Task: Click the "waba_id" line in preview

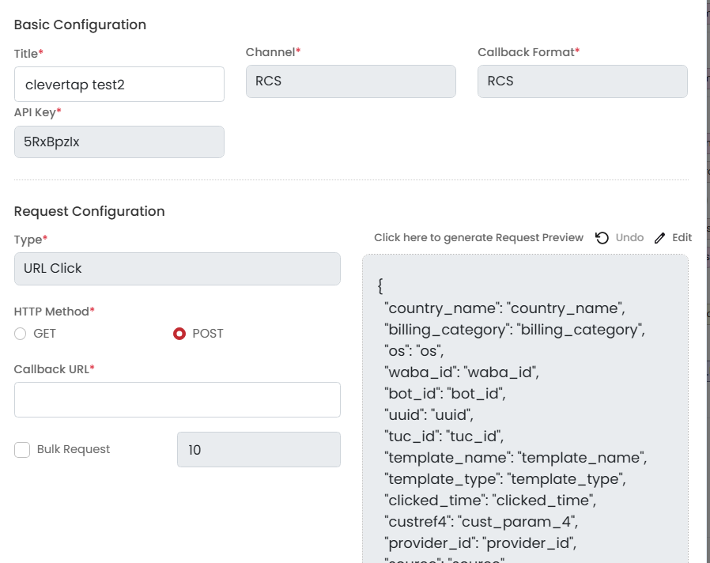Action: click(462, 372)
